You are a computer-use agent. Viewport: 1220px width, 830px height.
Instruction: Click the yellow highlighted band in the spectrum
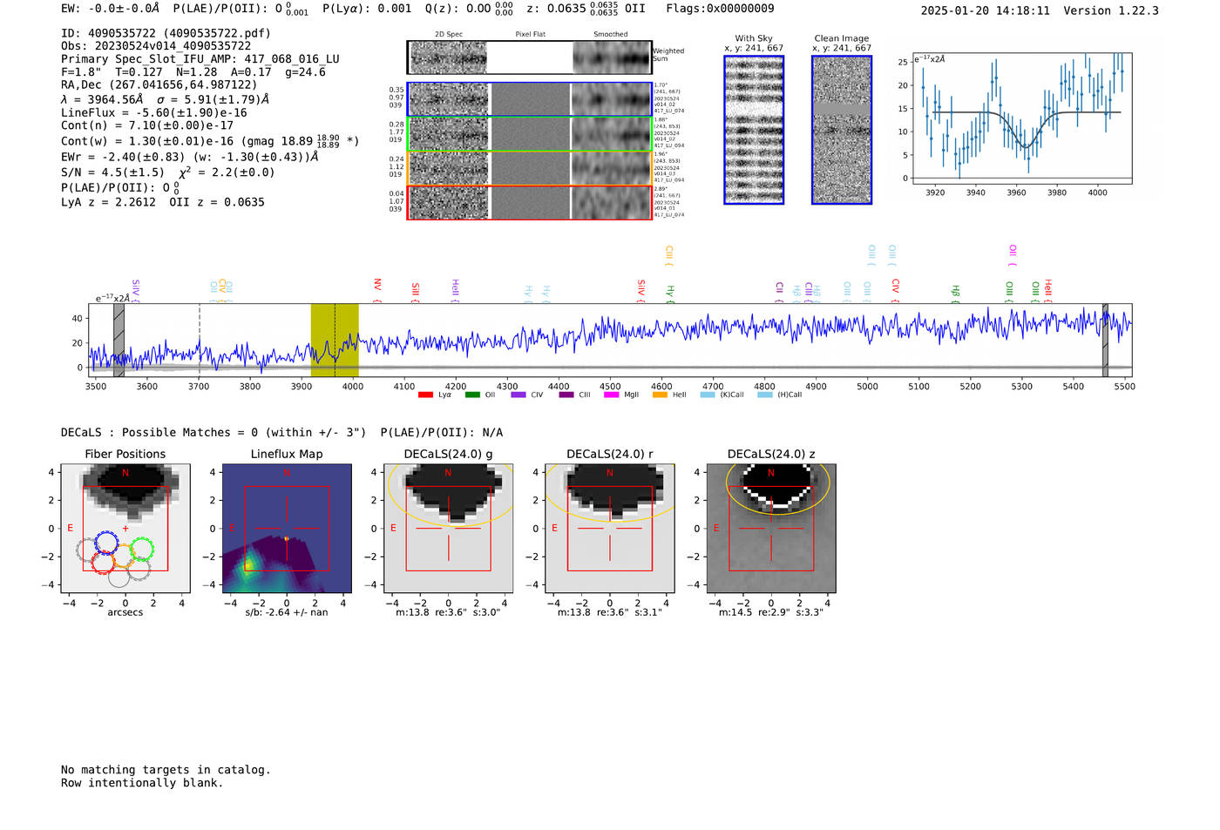335,340
